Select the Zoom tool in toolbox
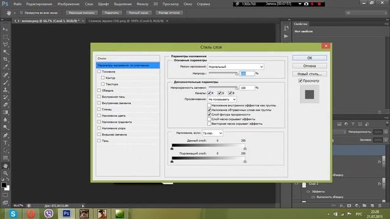The height and width of the screenshot is (219, 390). tap(5, 173)
